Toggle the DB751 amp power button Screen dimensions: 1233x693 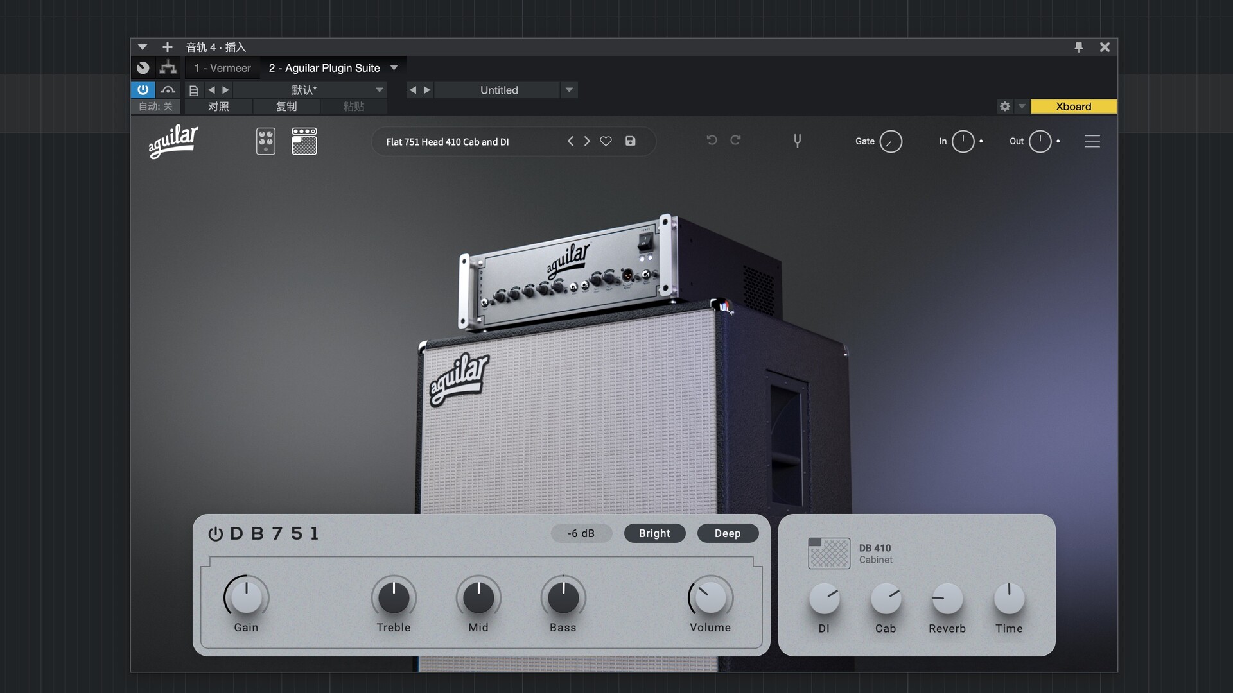pos(215,534)
